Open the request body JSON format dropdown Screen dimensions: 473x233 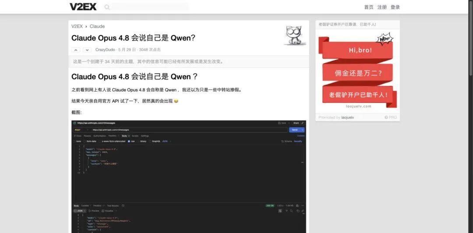166,141
